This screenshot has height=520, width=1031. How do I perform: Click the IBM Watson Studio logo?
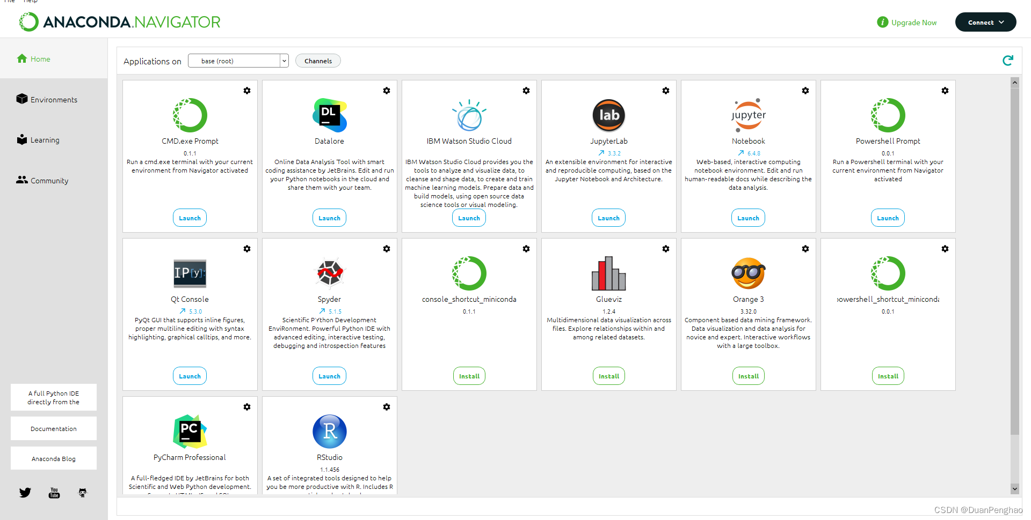[469, 115]
